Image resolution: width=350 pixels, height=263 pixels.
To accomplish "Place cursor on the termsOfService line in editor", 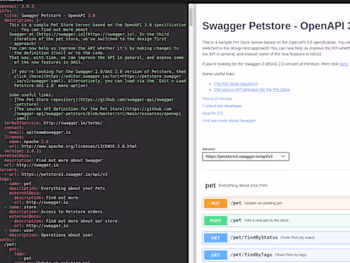I will tap(53, 123).
